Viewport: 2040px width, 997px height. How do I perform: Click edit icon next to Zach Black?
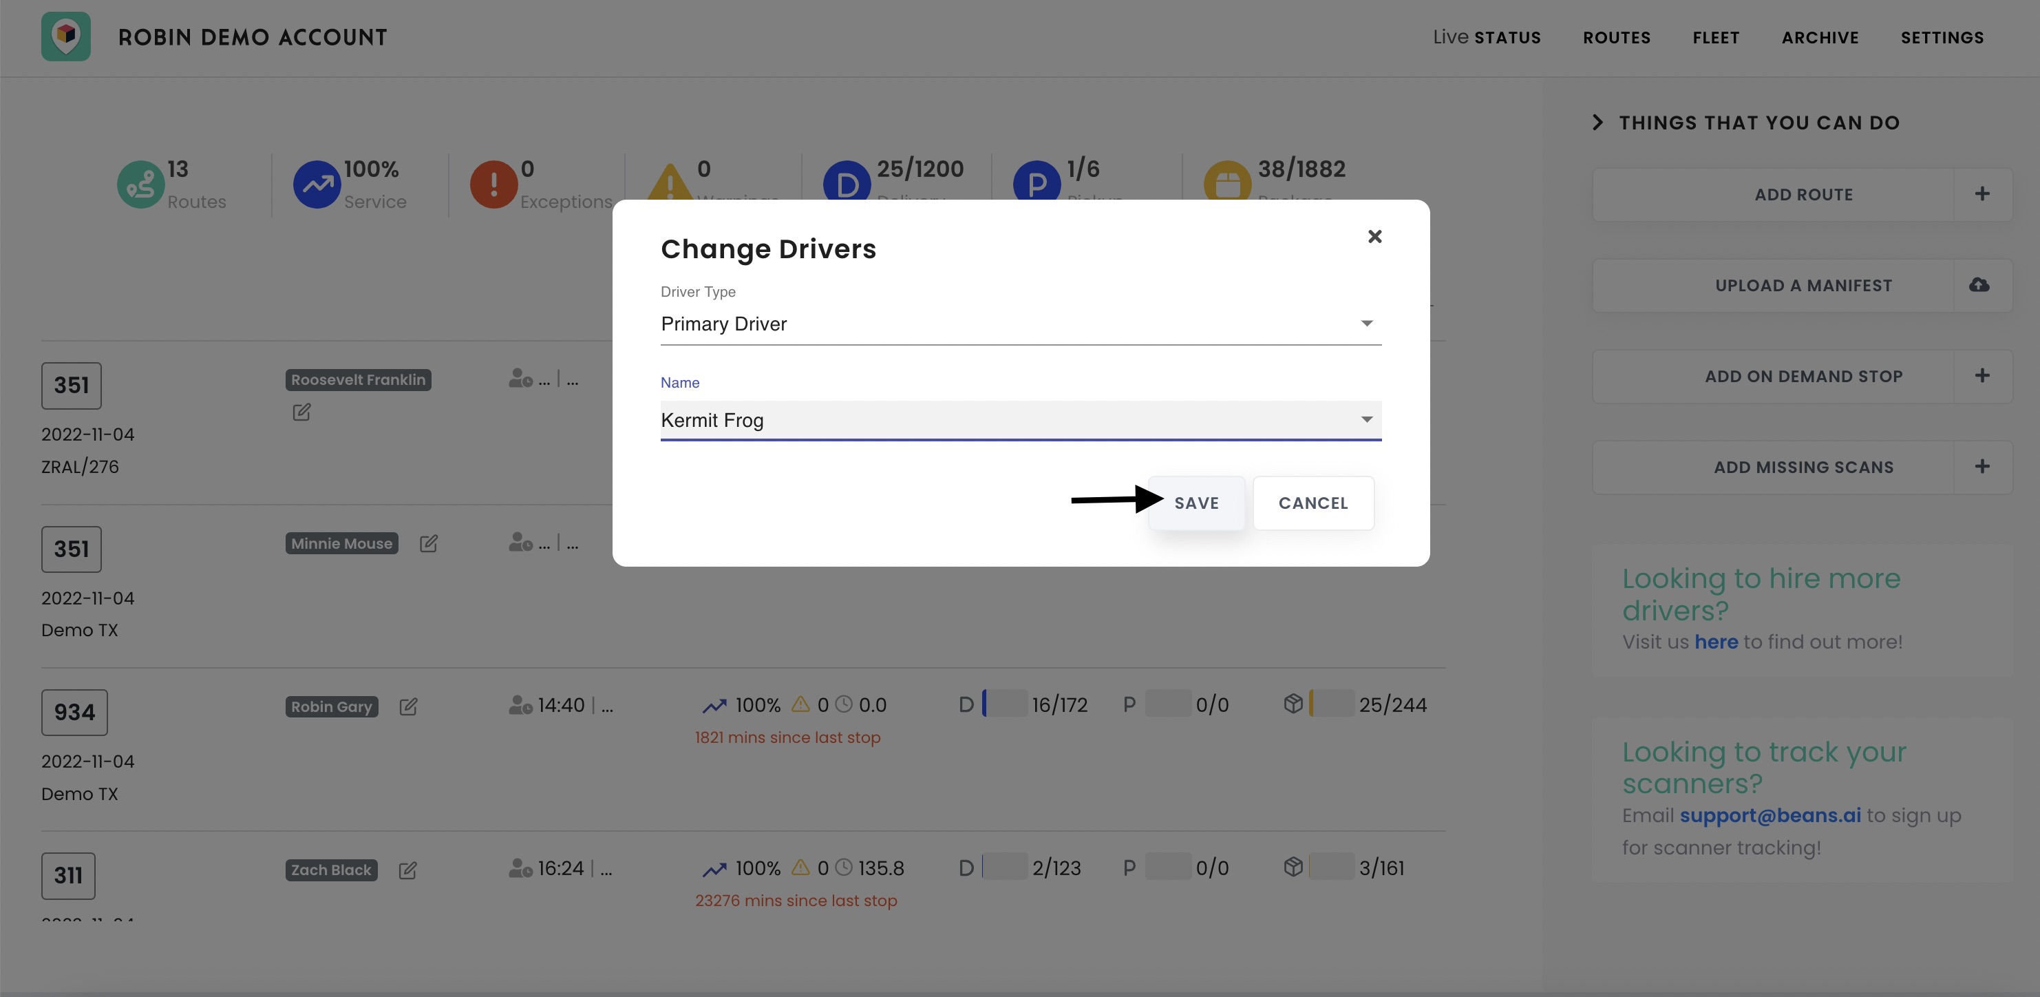point(408,870)
